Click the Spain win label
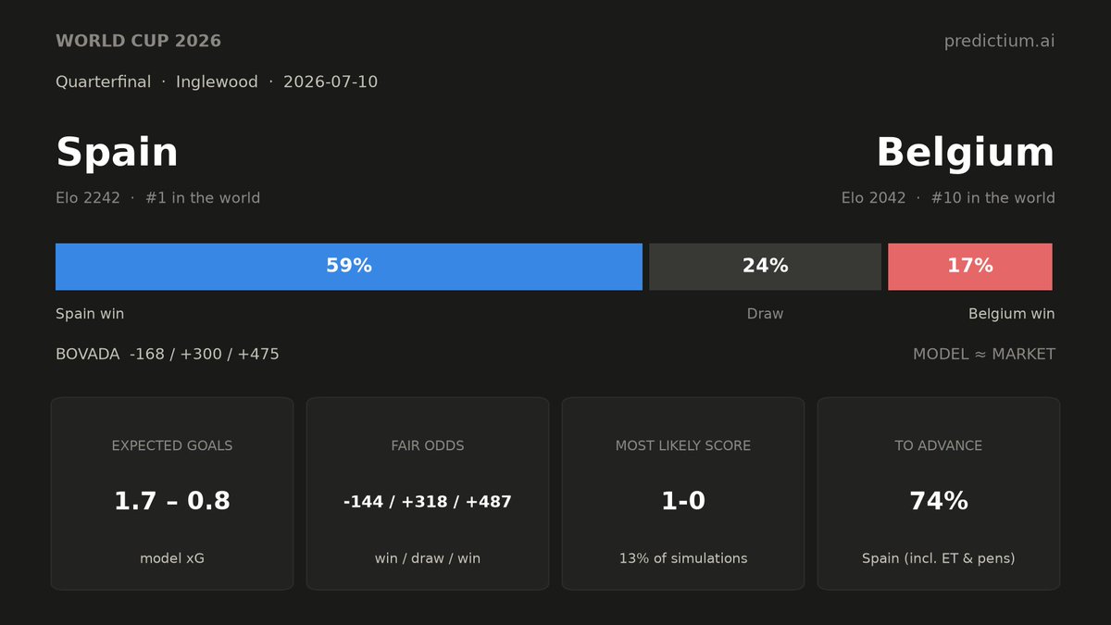 [90, 314]
